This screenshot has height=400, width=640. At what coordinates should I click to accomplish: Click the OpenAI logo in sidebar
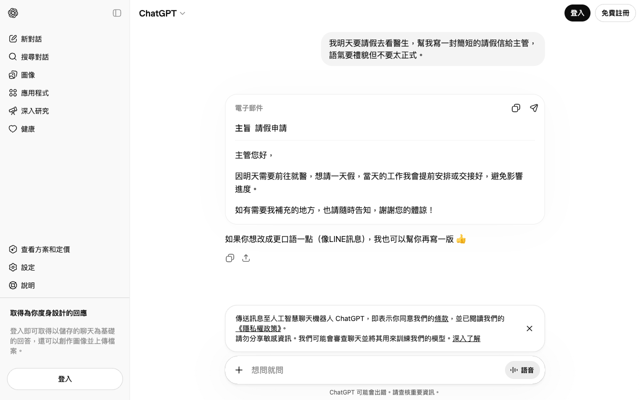click(13, 13)
